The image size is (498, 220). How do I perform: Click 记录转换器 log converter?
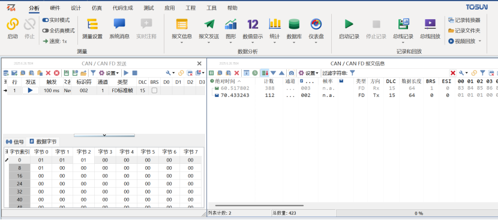[x=464, y=20]
